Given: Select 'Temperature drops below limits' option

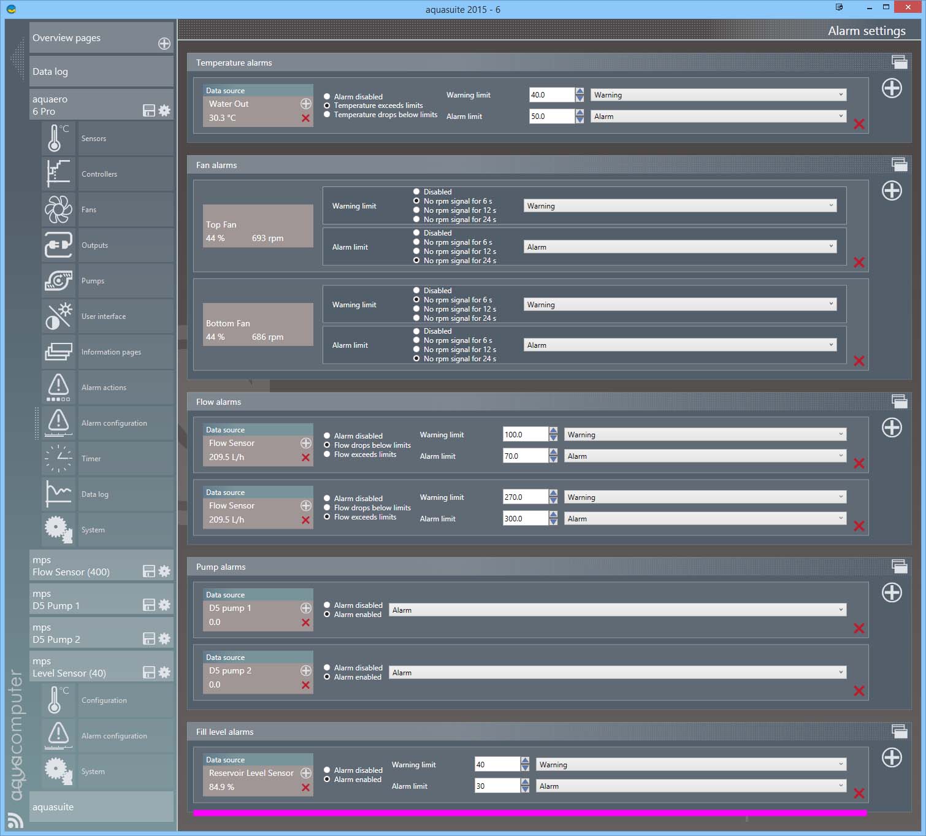Looking at the screenshot, I should (327, 115).
